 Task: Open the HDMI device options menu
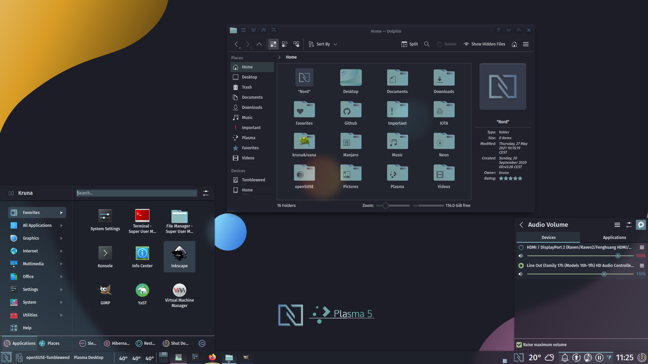[x=642, y=247]
